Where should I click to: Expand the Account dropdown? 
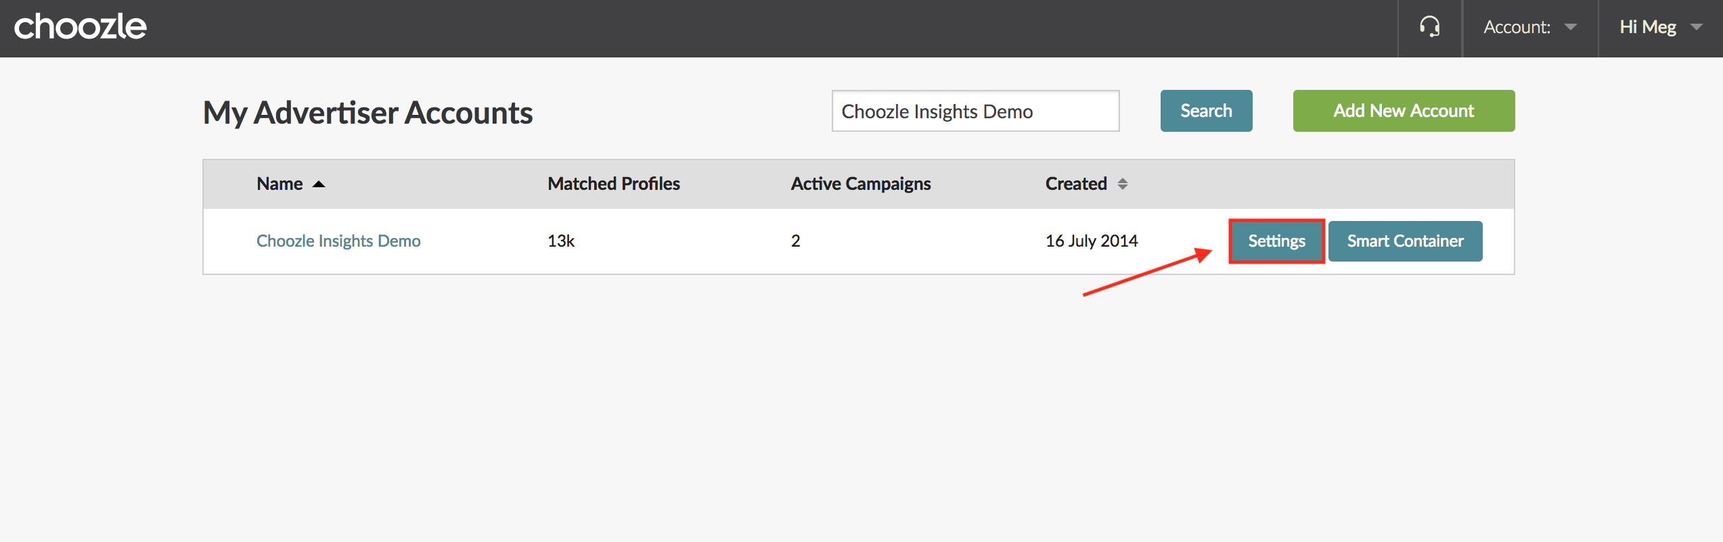click(1530, 27)
